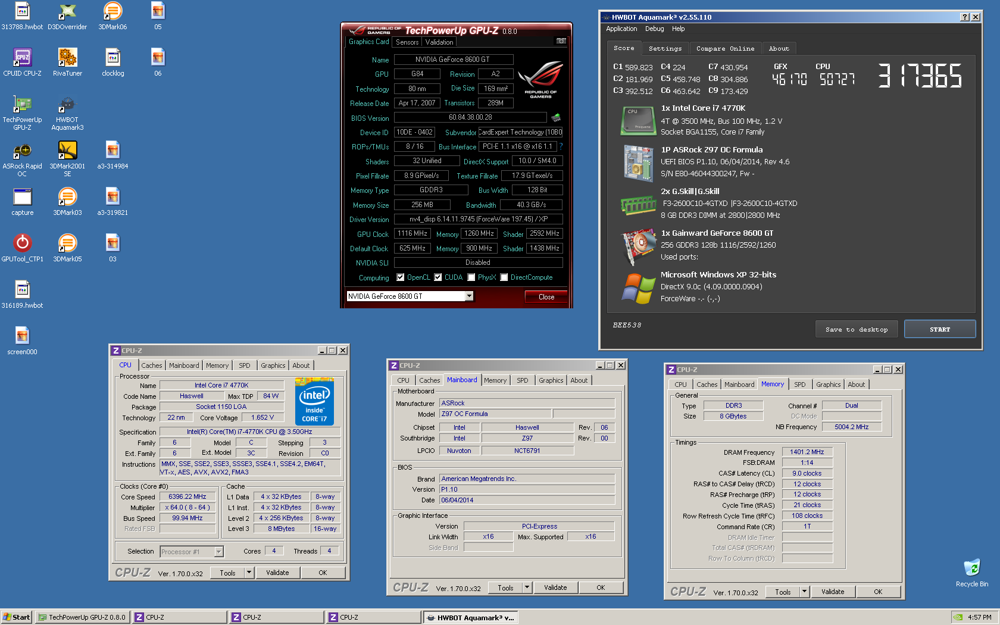Image resolution: width=1000 pixels, height=625 pixels.
Task: Click the Aquamark3 help question mark button
Action: tap(964, 17)
